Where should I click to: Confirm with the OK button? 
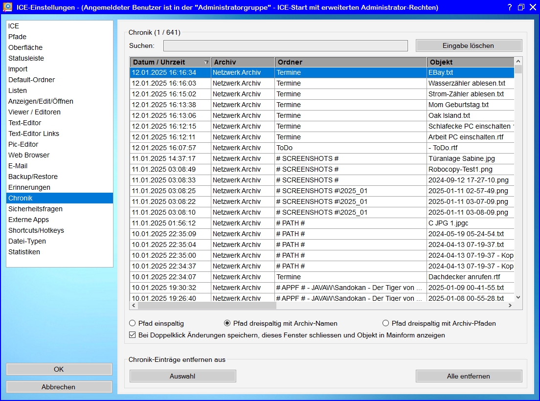coord(59,369)
